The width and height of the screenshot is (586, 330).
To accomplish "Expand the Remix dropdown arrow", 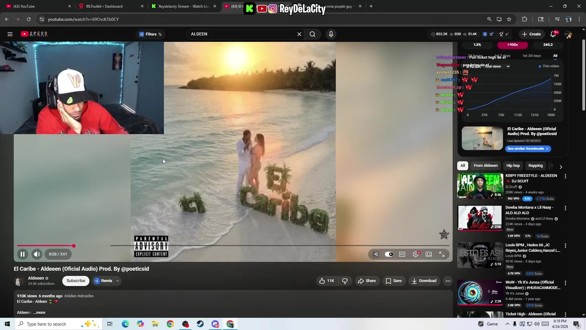I will (117, 280).
